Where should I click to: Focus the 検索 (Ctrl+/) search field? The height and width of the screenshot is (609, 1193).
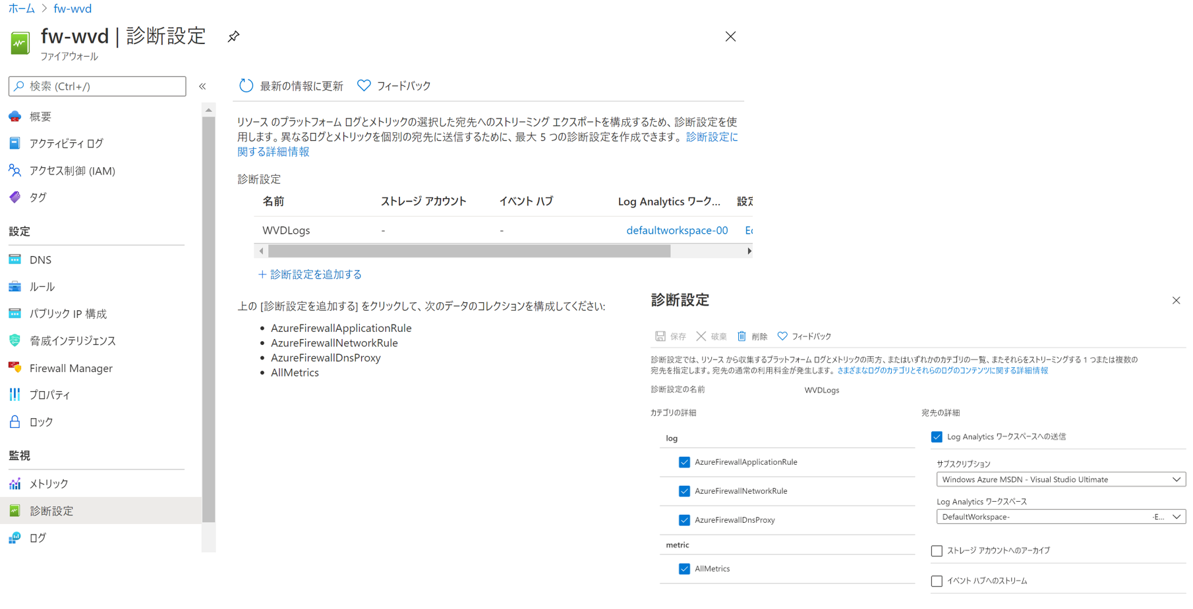pos(98,86)
